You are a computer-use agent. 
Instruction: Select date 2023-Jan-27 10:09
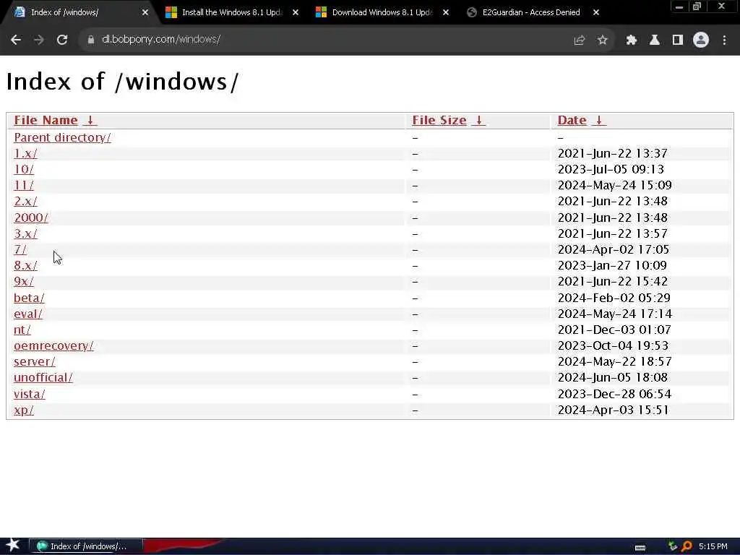(x=612, y=265)
